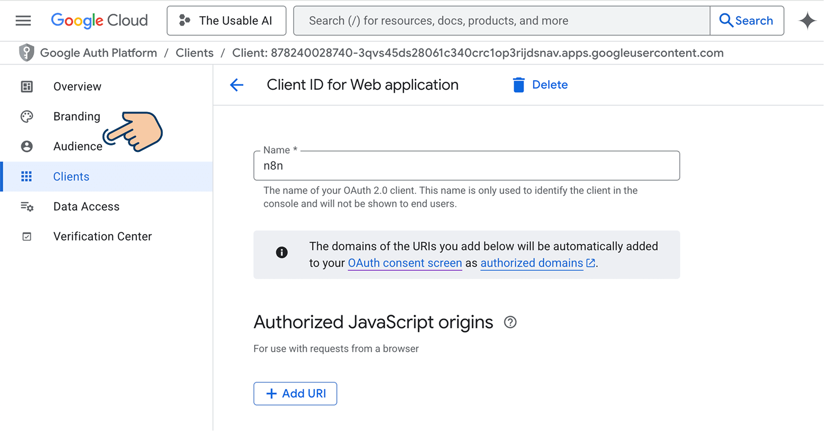Click the Clients grid icon

(26, 177)
